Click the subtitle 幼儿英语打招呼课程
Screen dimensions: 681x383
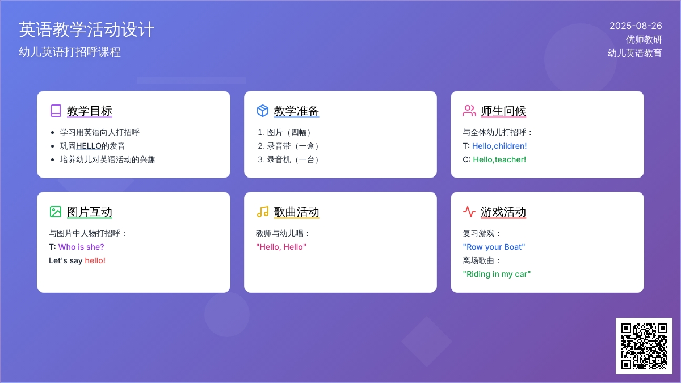point(70,52)
